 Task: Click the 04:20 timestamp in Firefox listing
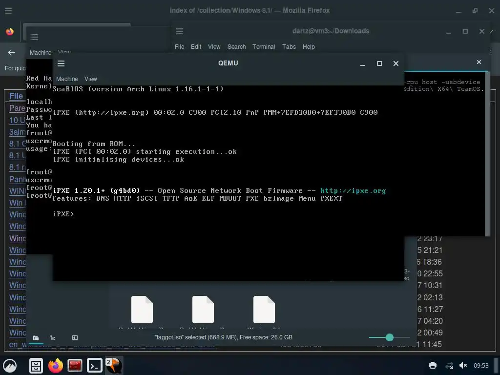433,321
